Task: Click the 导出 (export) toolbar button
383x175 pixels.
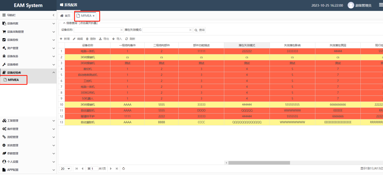Action: (104, 39)
